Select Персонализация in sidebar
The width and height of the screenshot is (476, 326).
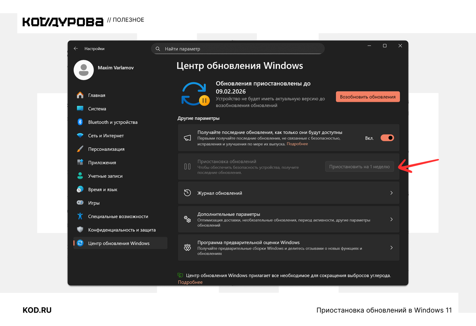click(x=120, y=149)
